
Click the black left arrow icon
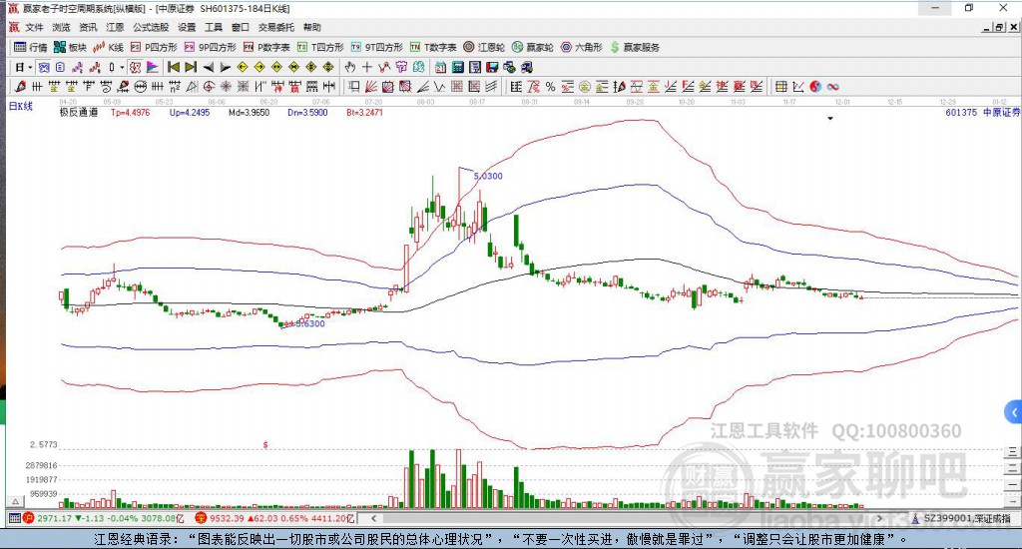point(208,67)
